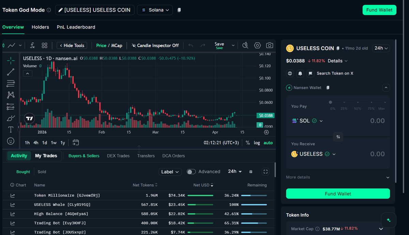
Task: Toggle the Advanced switch
Action: (191, 172)
